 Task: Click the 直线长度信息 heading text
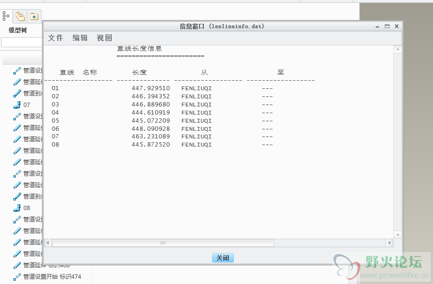pyautogui.click(x=139, y=49)
